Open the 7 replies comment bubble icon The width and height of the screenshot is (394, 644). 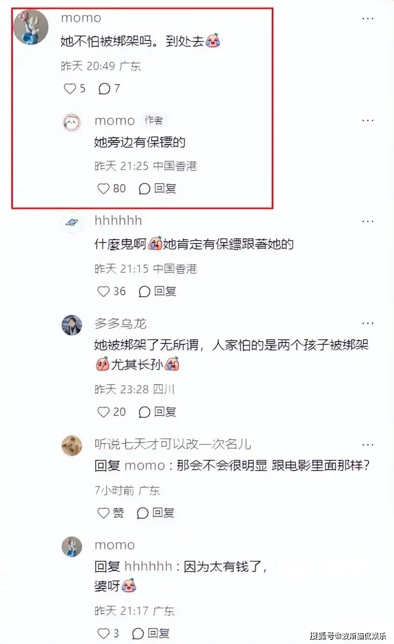coord(104,88)
